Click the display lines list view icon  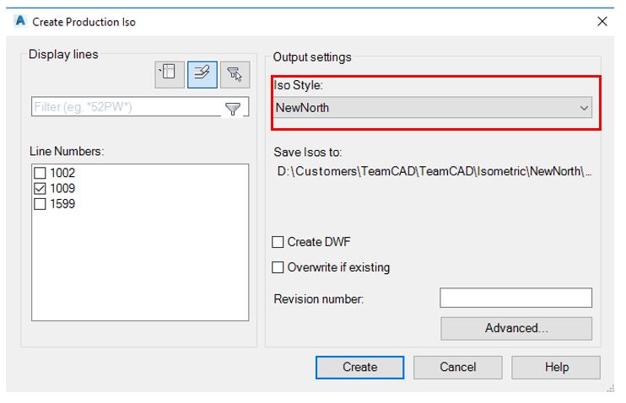pyautogui.click(x=170, y=74)
